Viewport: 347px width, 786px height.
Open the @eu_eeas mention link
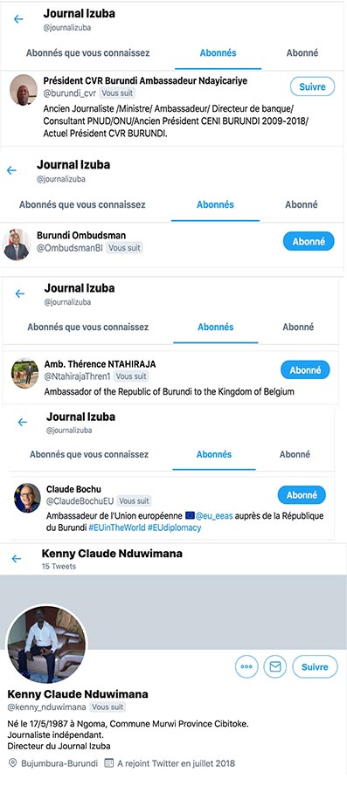coord(215,515)
